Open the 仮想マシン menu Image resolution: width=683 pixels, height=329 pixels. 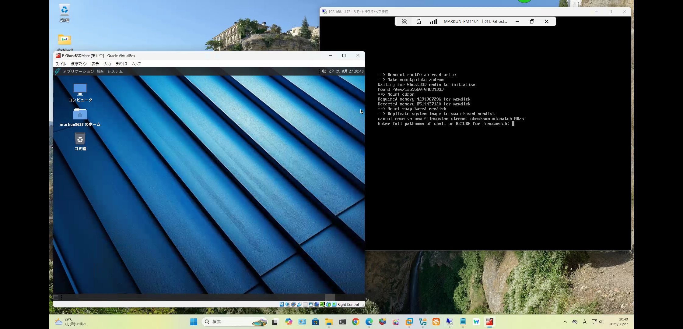(x=79, y=64)
